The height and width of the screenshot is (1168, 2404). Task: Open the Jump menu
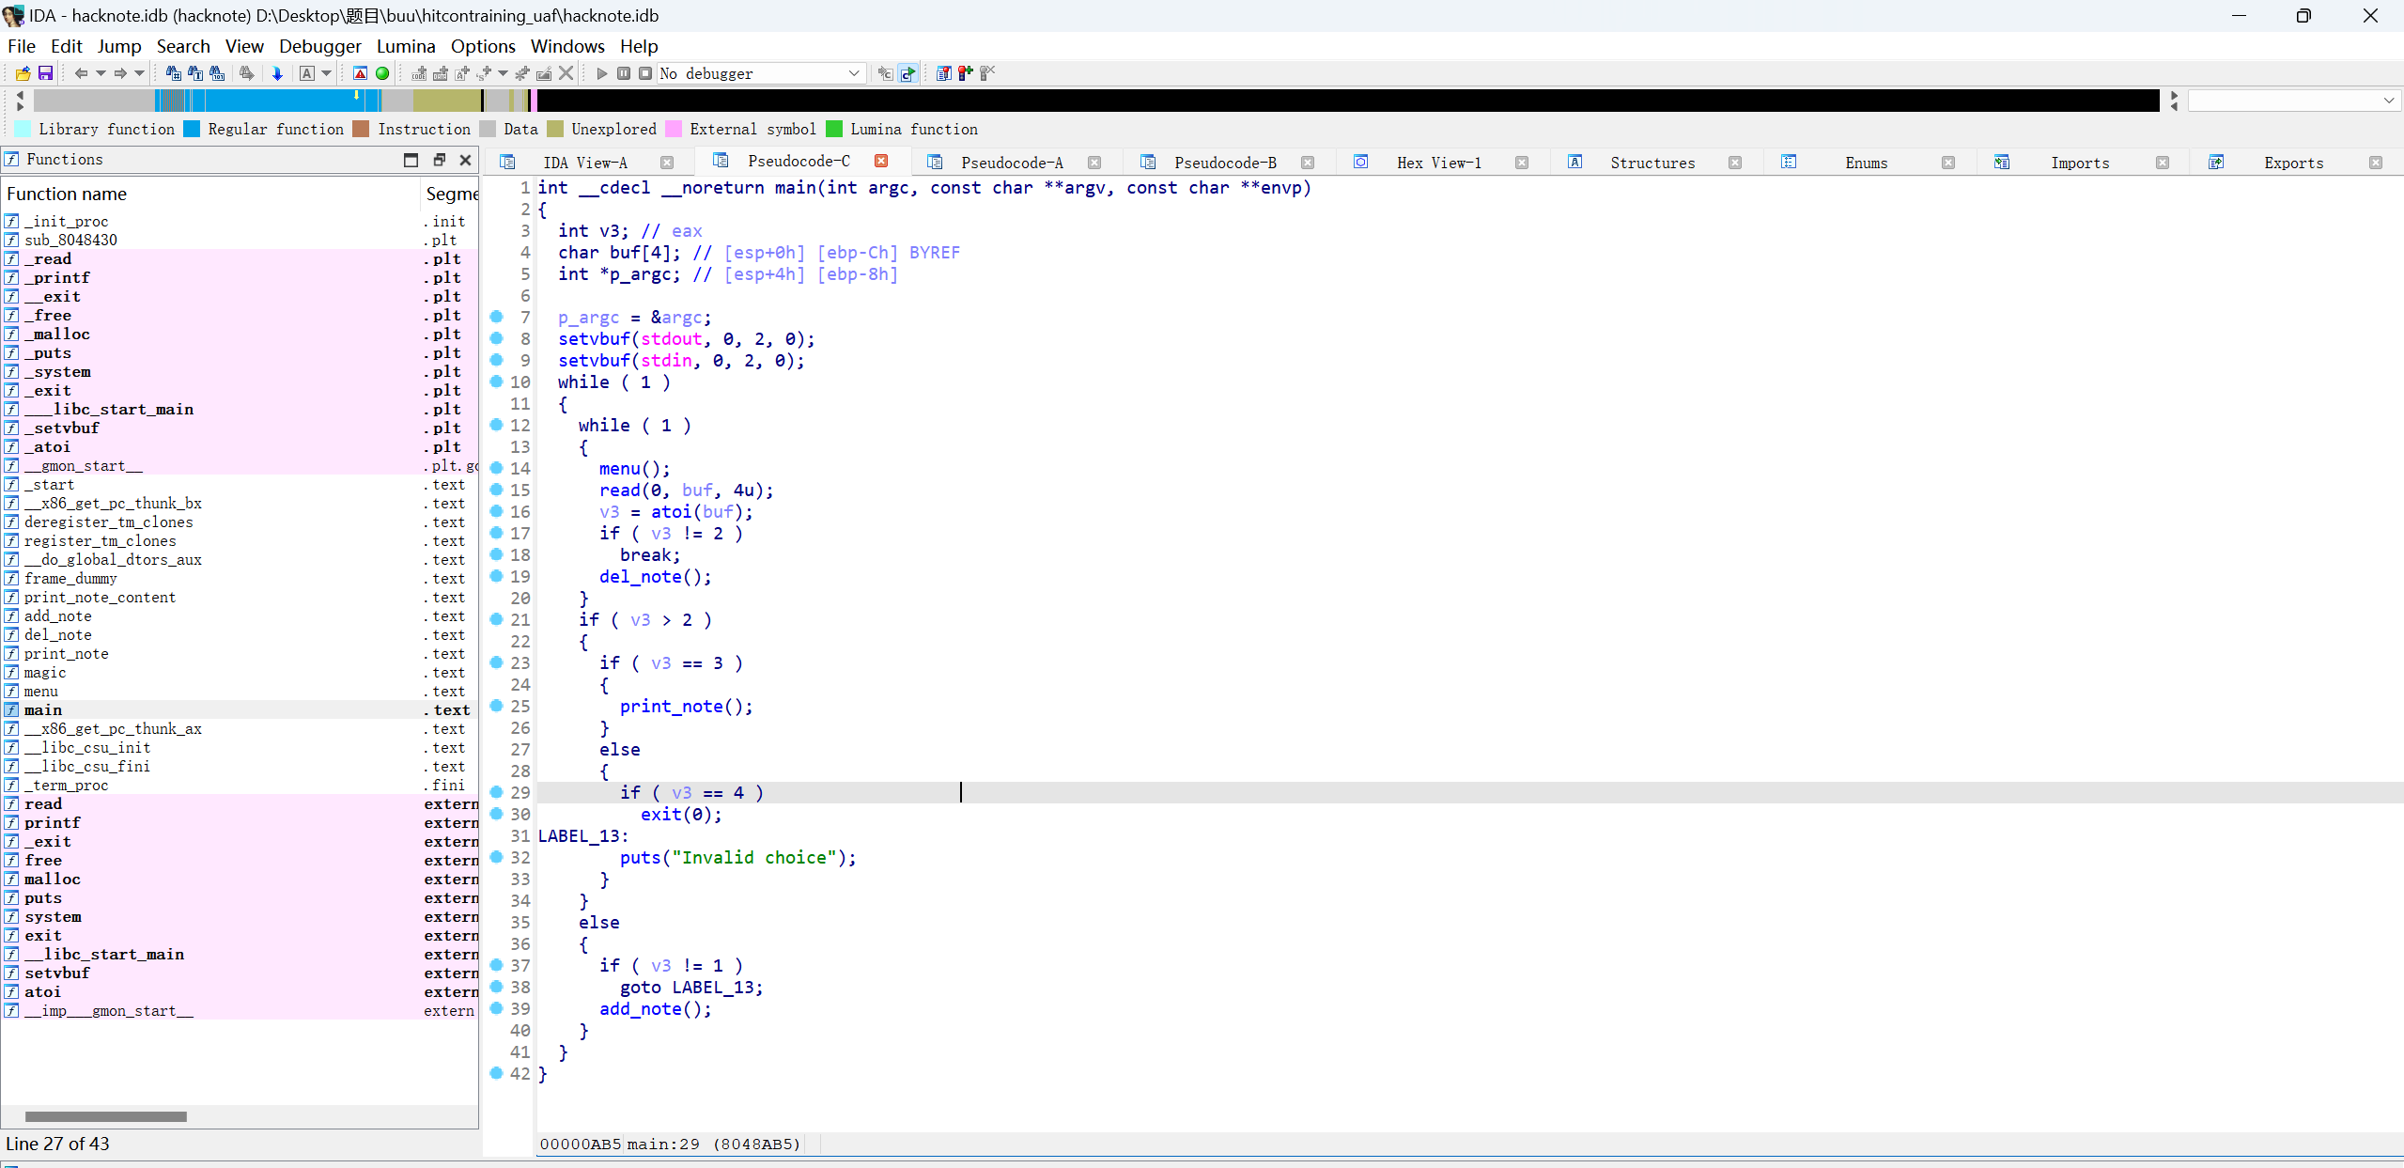[119, 46]
